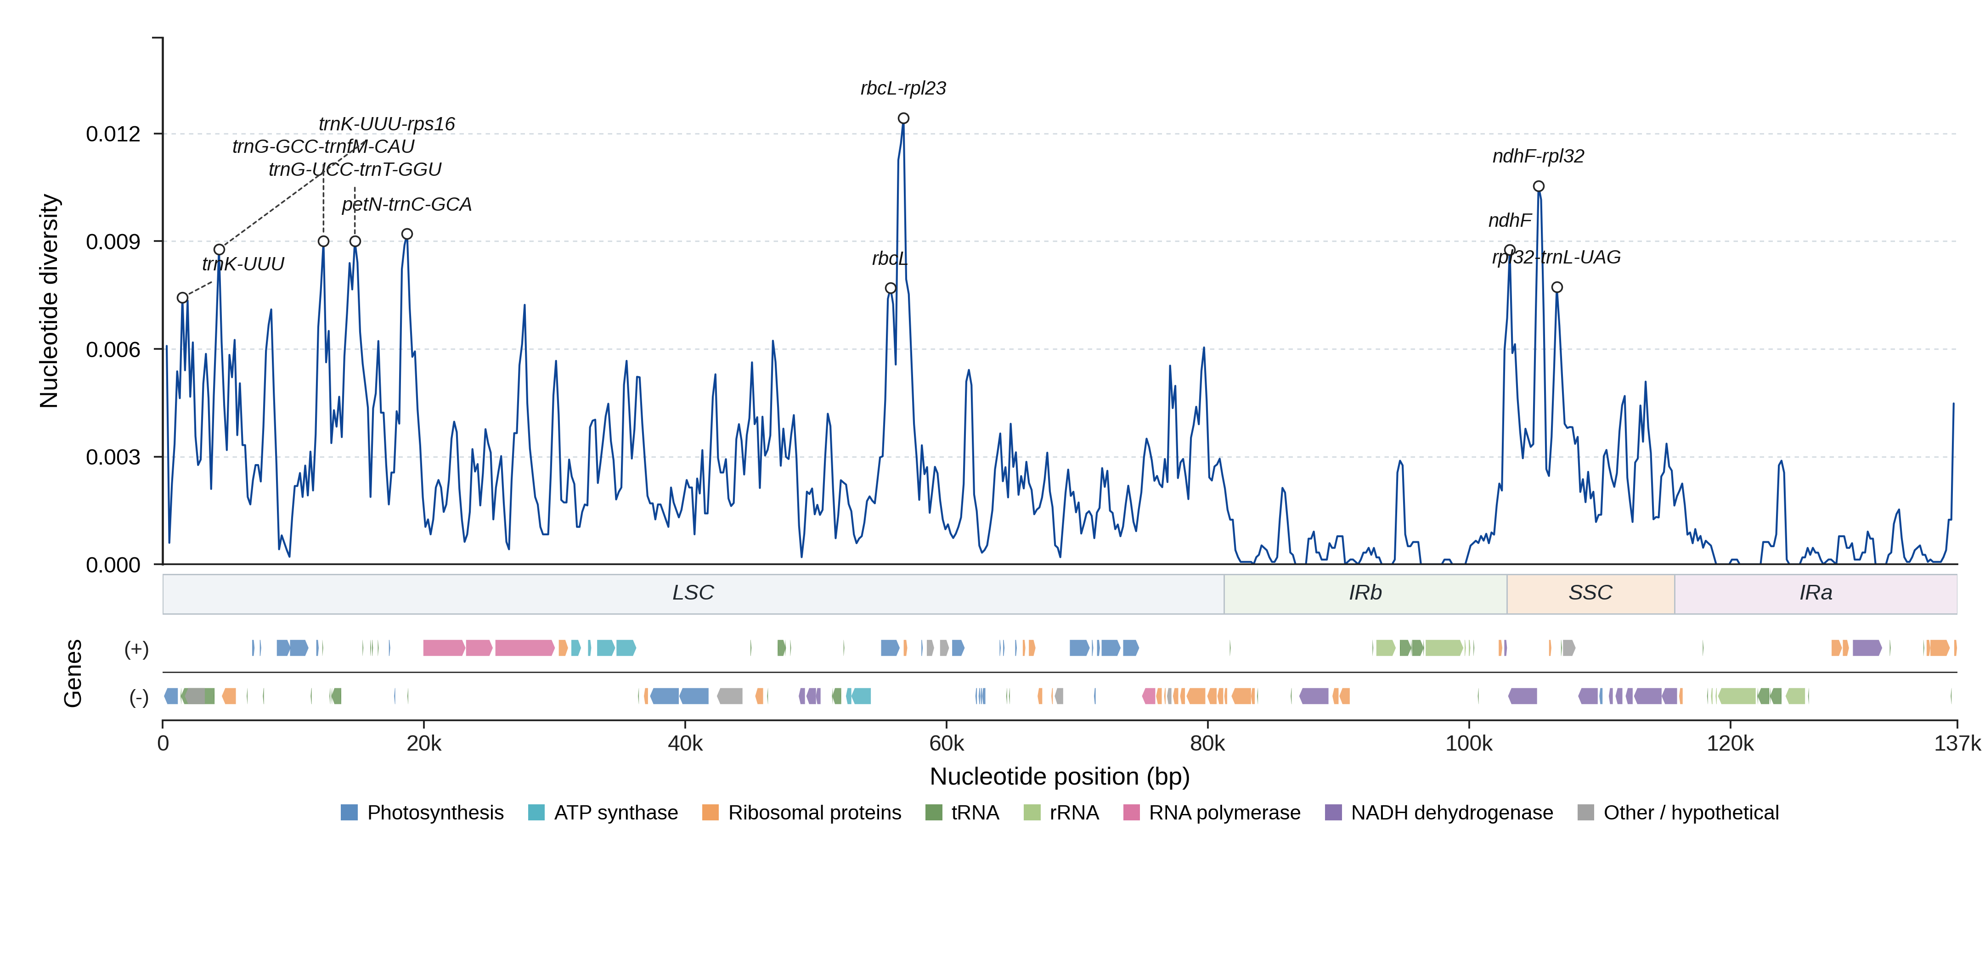
Task: Click the 'trnG-GCC-trnfM-CAU' annotation label
Action: (x=324, y=146)
